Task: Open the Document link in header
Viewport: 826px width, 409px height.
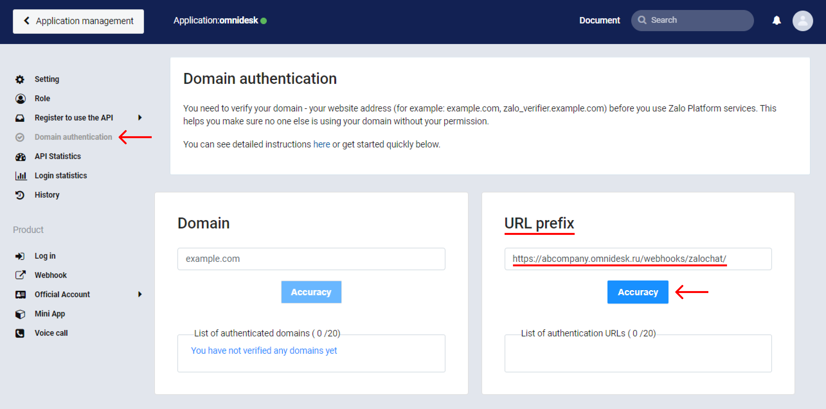Action: coord(599,21)
